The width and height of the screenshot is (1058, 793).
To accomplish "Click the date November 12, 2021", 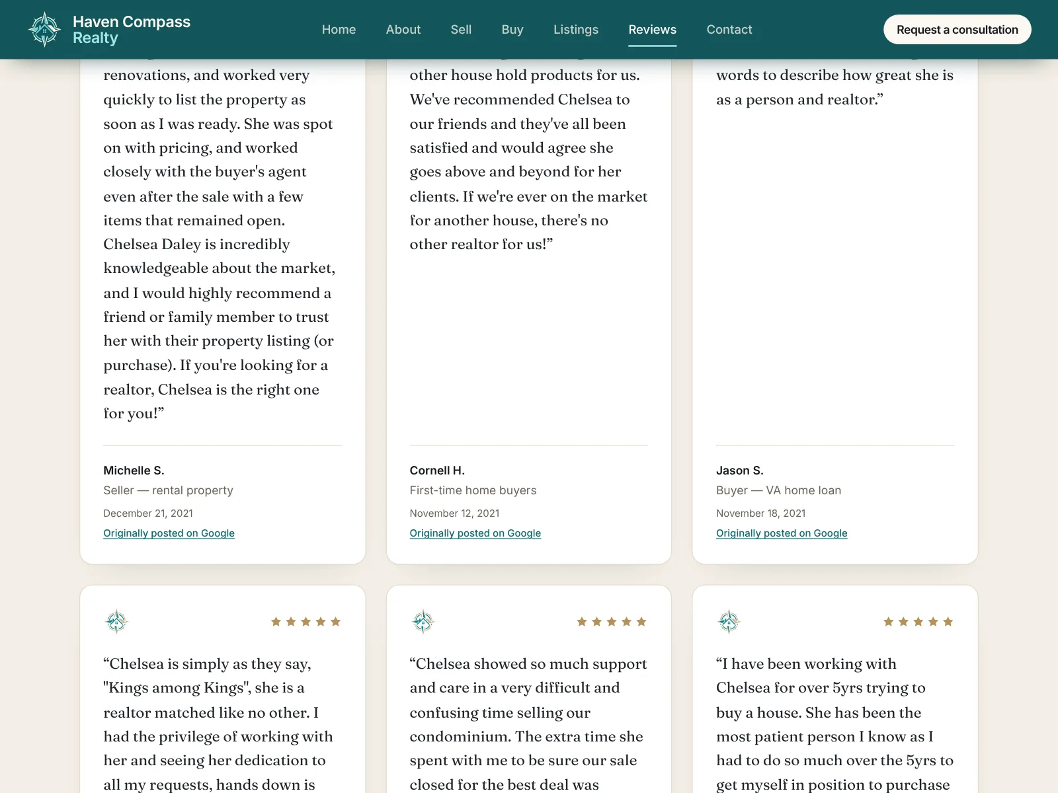I will (454, 513).
